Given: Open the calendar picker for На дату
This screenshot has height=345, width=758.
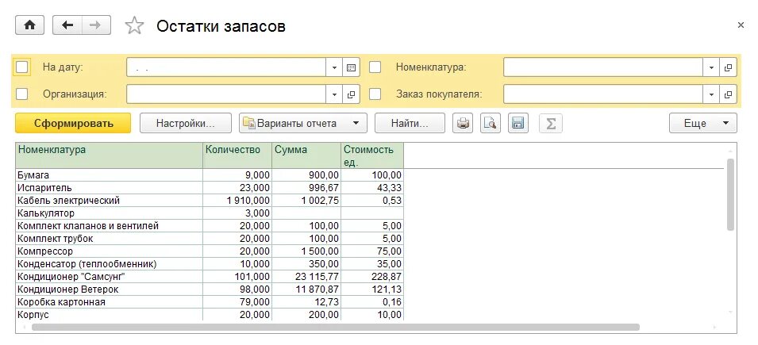Looking at the screenshot, I should pos(351,67).
